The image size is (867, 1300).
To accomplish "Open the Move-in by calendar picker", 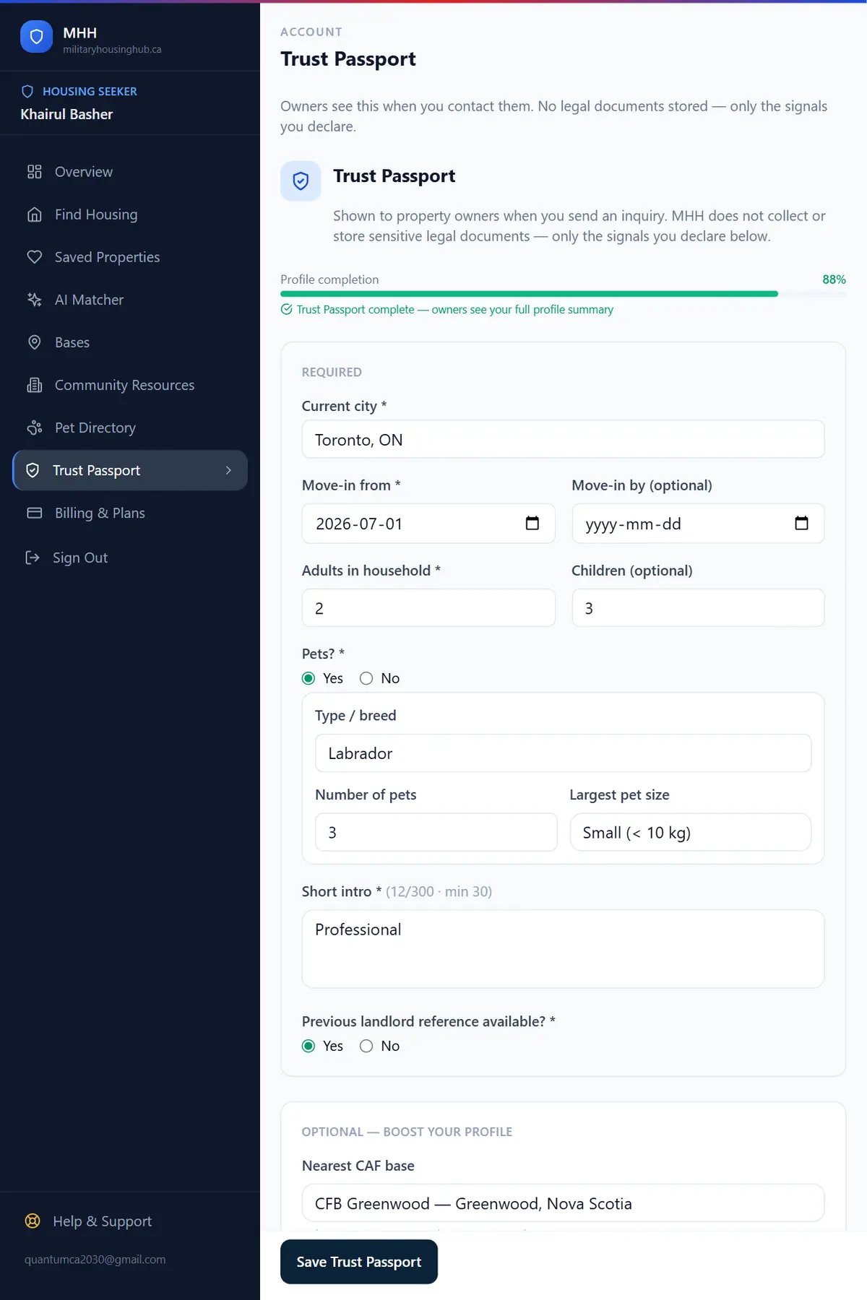I will tap(801, 524).
